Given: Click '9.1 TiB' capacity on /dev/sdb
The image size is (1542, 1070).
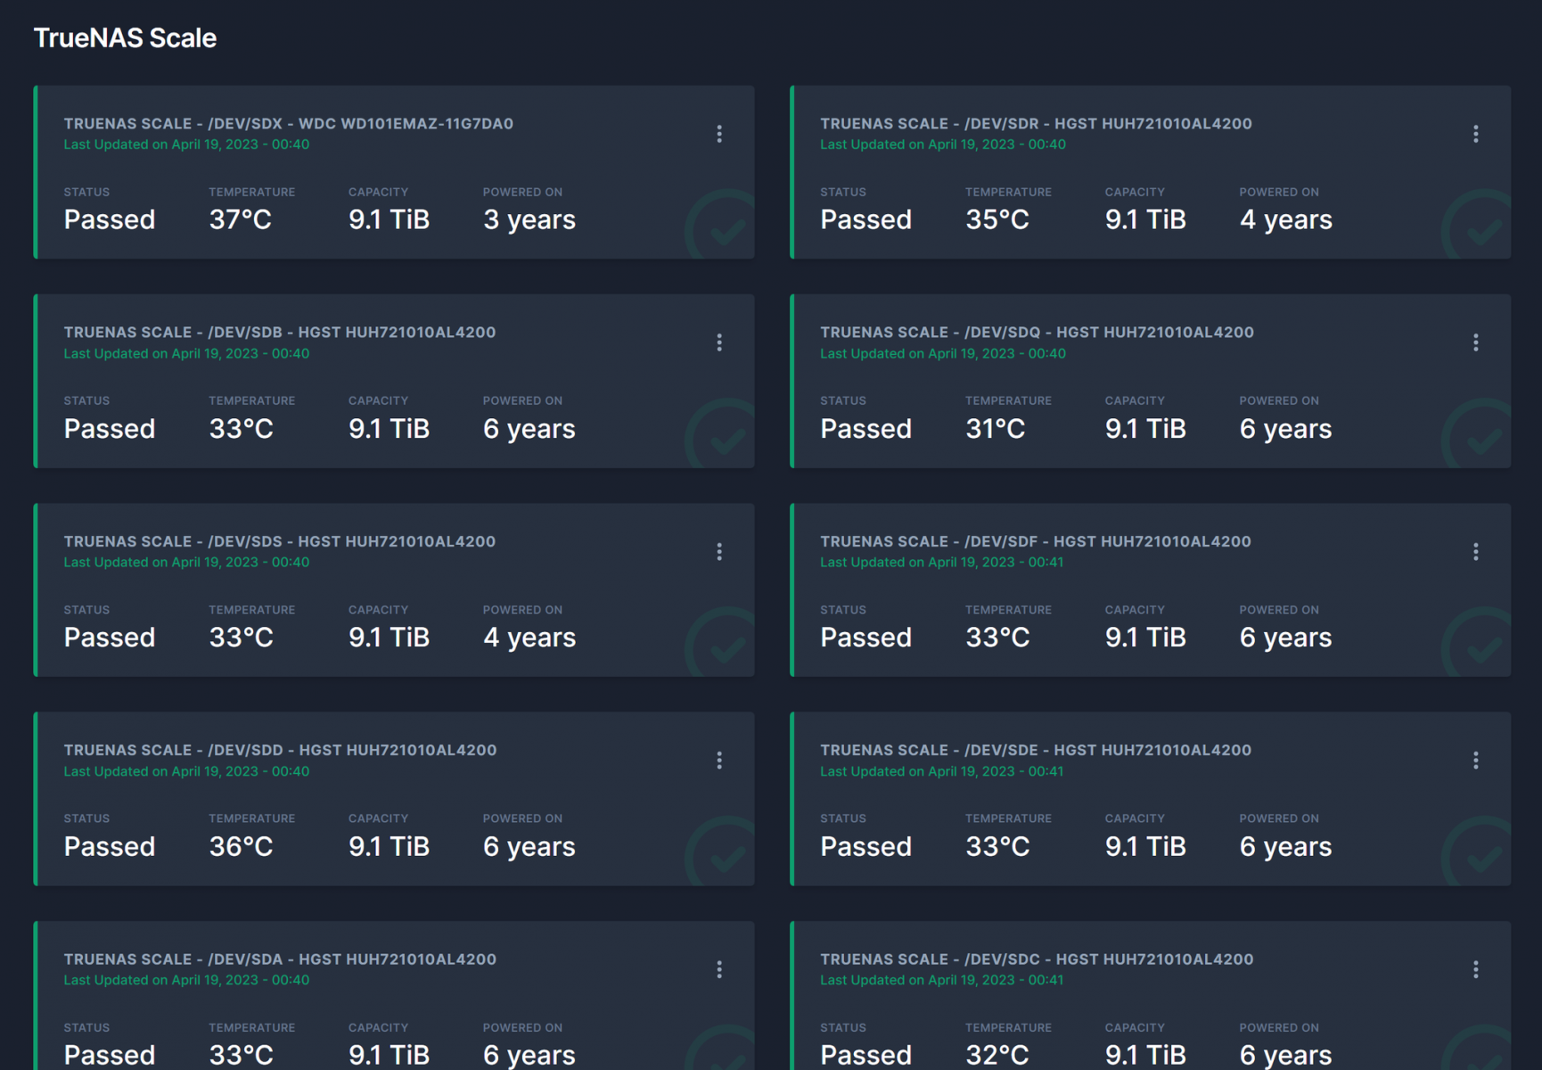Looking at the screenshot, I should tap(389, 429).
